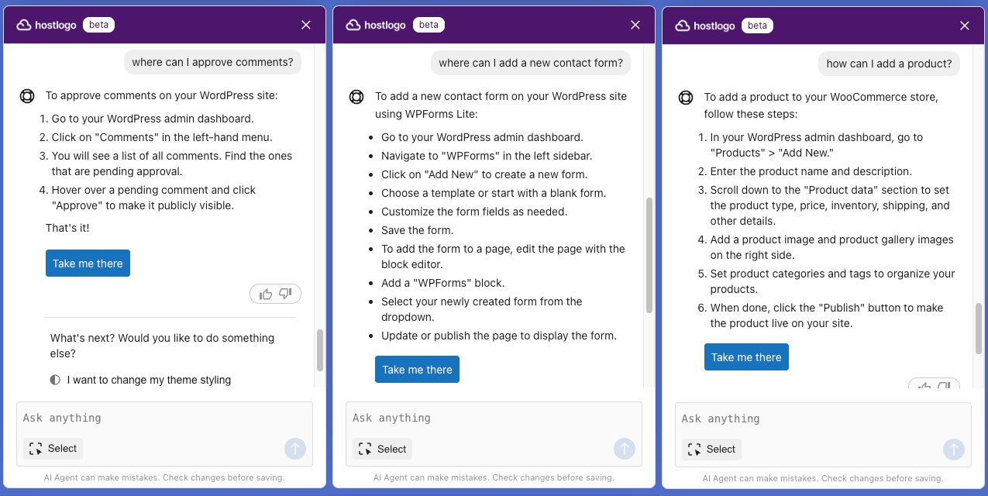This screenshot has width=988, height=496.
Task: Choose the "I want to change my theme styling" suggestion
Action: [149, 380]
